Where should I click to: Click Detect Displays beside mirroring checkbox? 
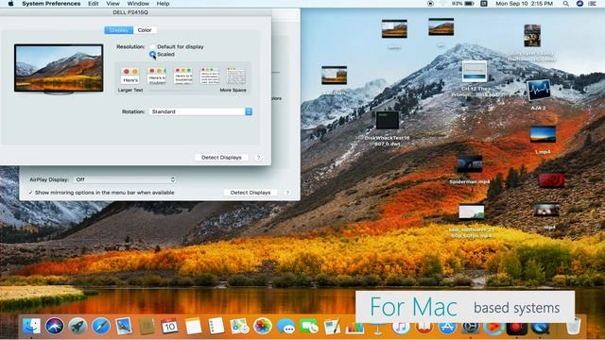[251, 193]
